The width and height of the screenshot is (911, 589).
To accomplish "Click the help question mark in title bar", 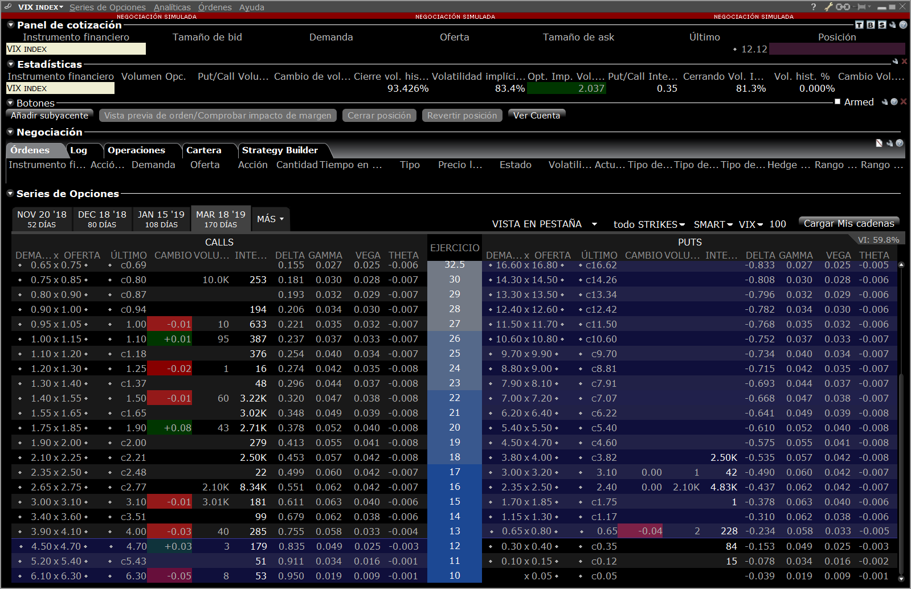I will [x=814, y=7].
